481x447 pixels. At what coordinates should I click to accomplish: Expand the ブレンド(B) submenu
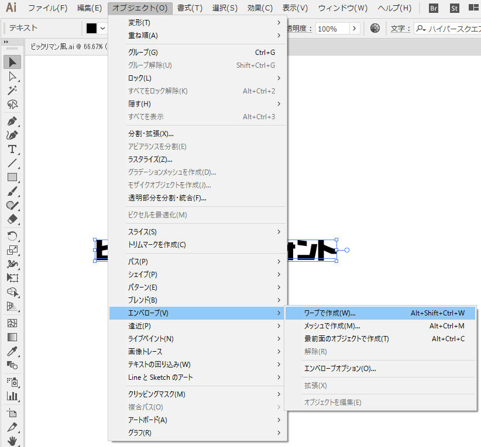[198, 300]
